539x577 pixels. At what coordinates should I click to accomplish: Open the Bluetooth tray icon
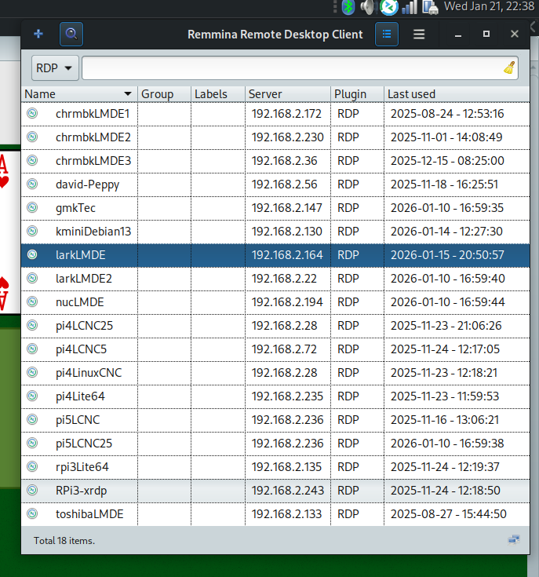(348, 8)
